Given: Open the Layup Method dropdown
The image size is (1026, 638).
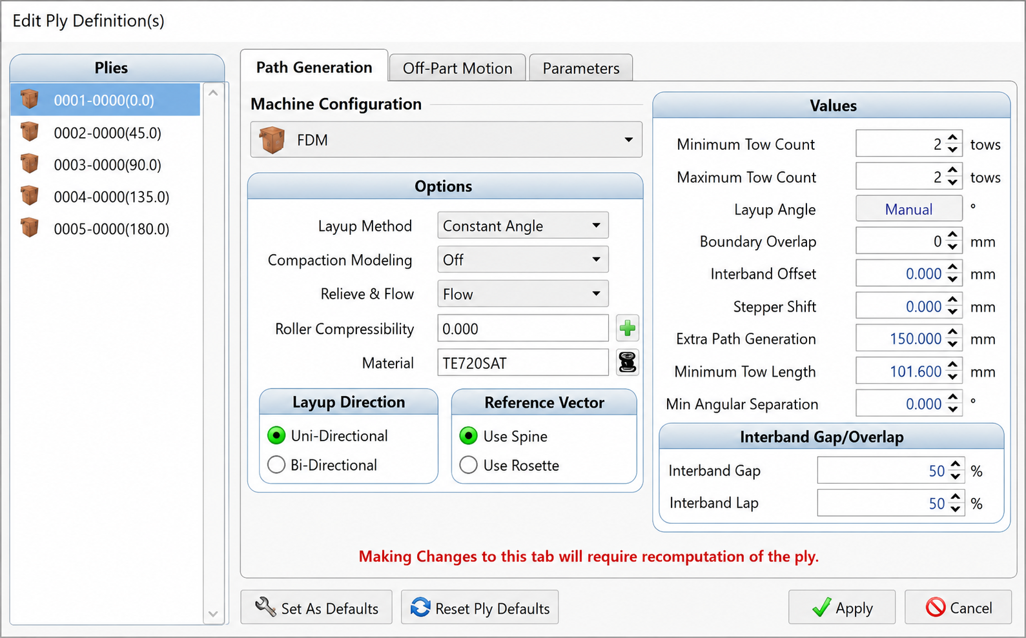Looking at the screenshot, I should pyautogui.click(x=523, y=226).
